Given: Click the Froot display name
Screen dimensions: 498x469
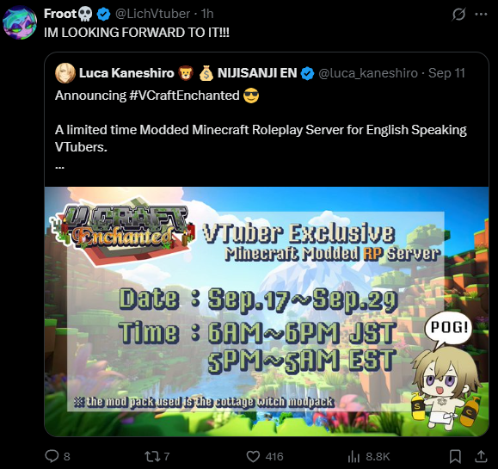Looking at the screenshot, I should [60, 14].
